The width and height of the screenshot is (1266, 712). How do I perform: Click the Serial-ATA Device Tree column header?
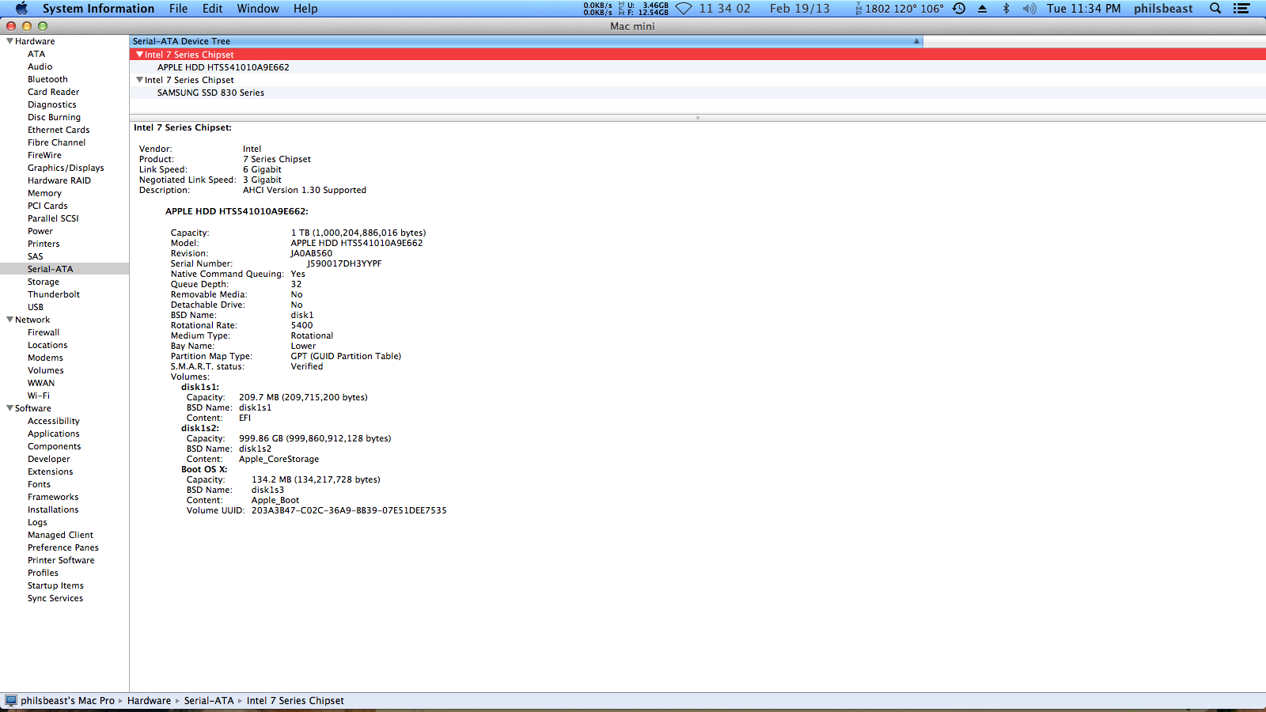click(x=526, y=41)
